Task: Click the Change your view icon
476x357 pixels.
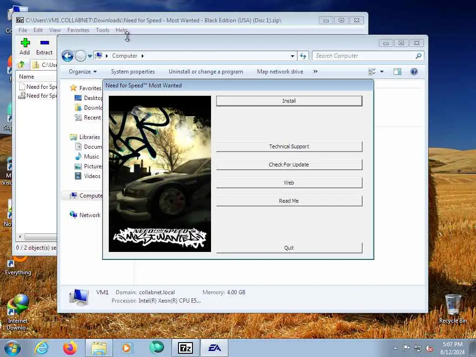Action: point(372,72)
